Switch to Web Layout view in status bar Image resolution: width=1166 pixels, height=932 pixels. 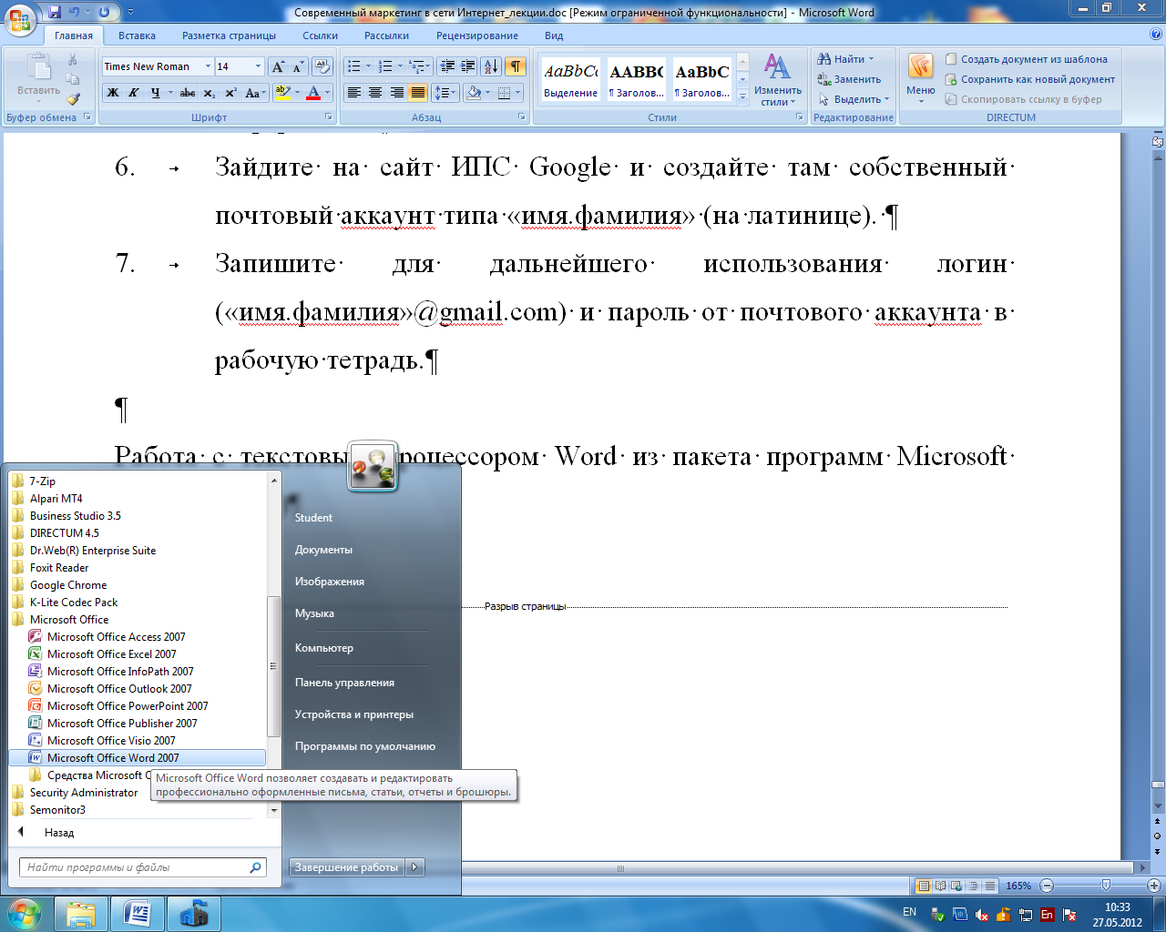pos(956,886)
